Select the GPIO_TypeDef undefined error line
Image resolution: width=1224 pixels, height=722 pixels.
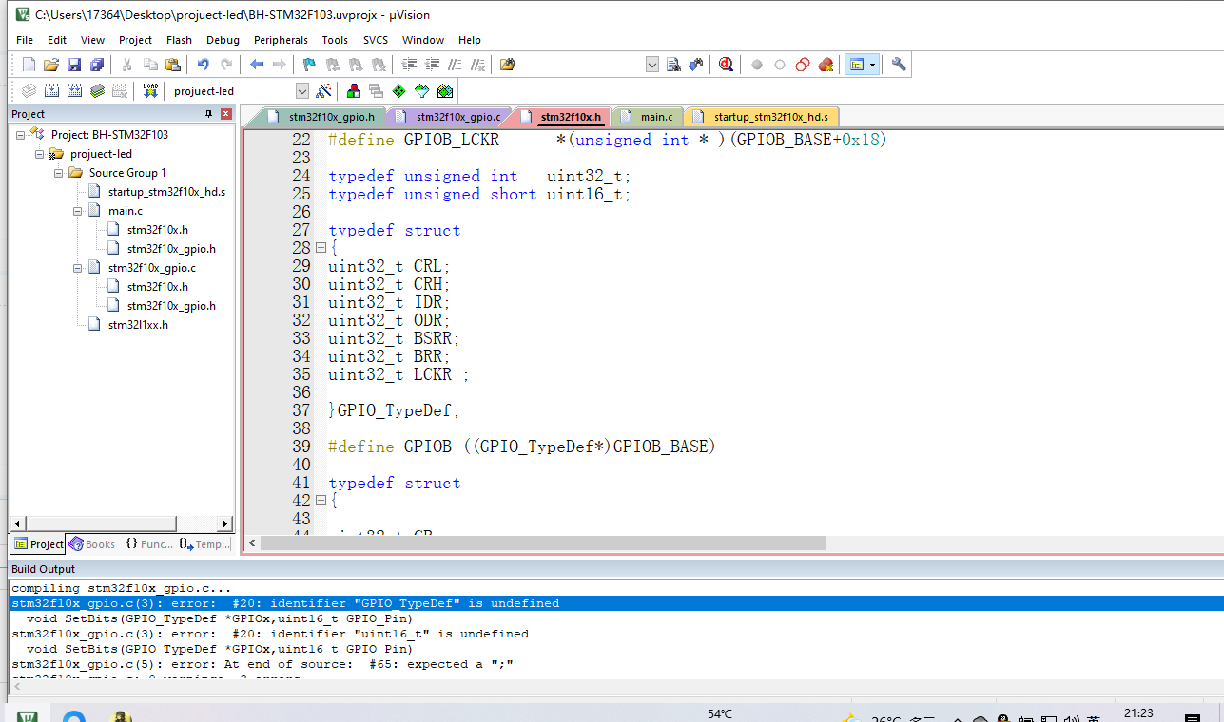(615, 603)
